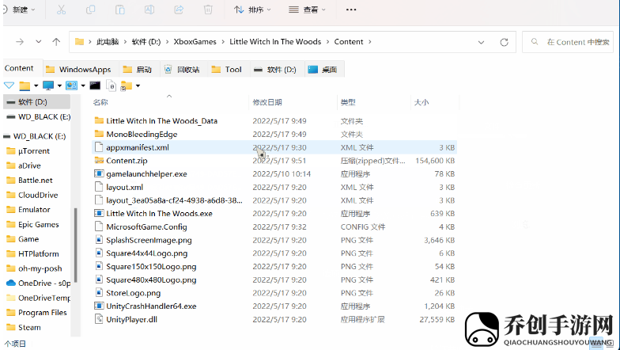Viewport: 620px width, 350px height.
Task: Refresh the current folder view
Action: (504, 42)
